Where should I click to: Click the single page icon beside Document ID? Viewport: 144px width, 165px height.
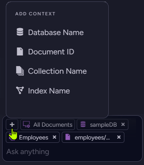(20, 51)
